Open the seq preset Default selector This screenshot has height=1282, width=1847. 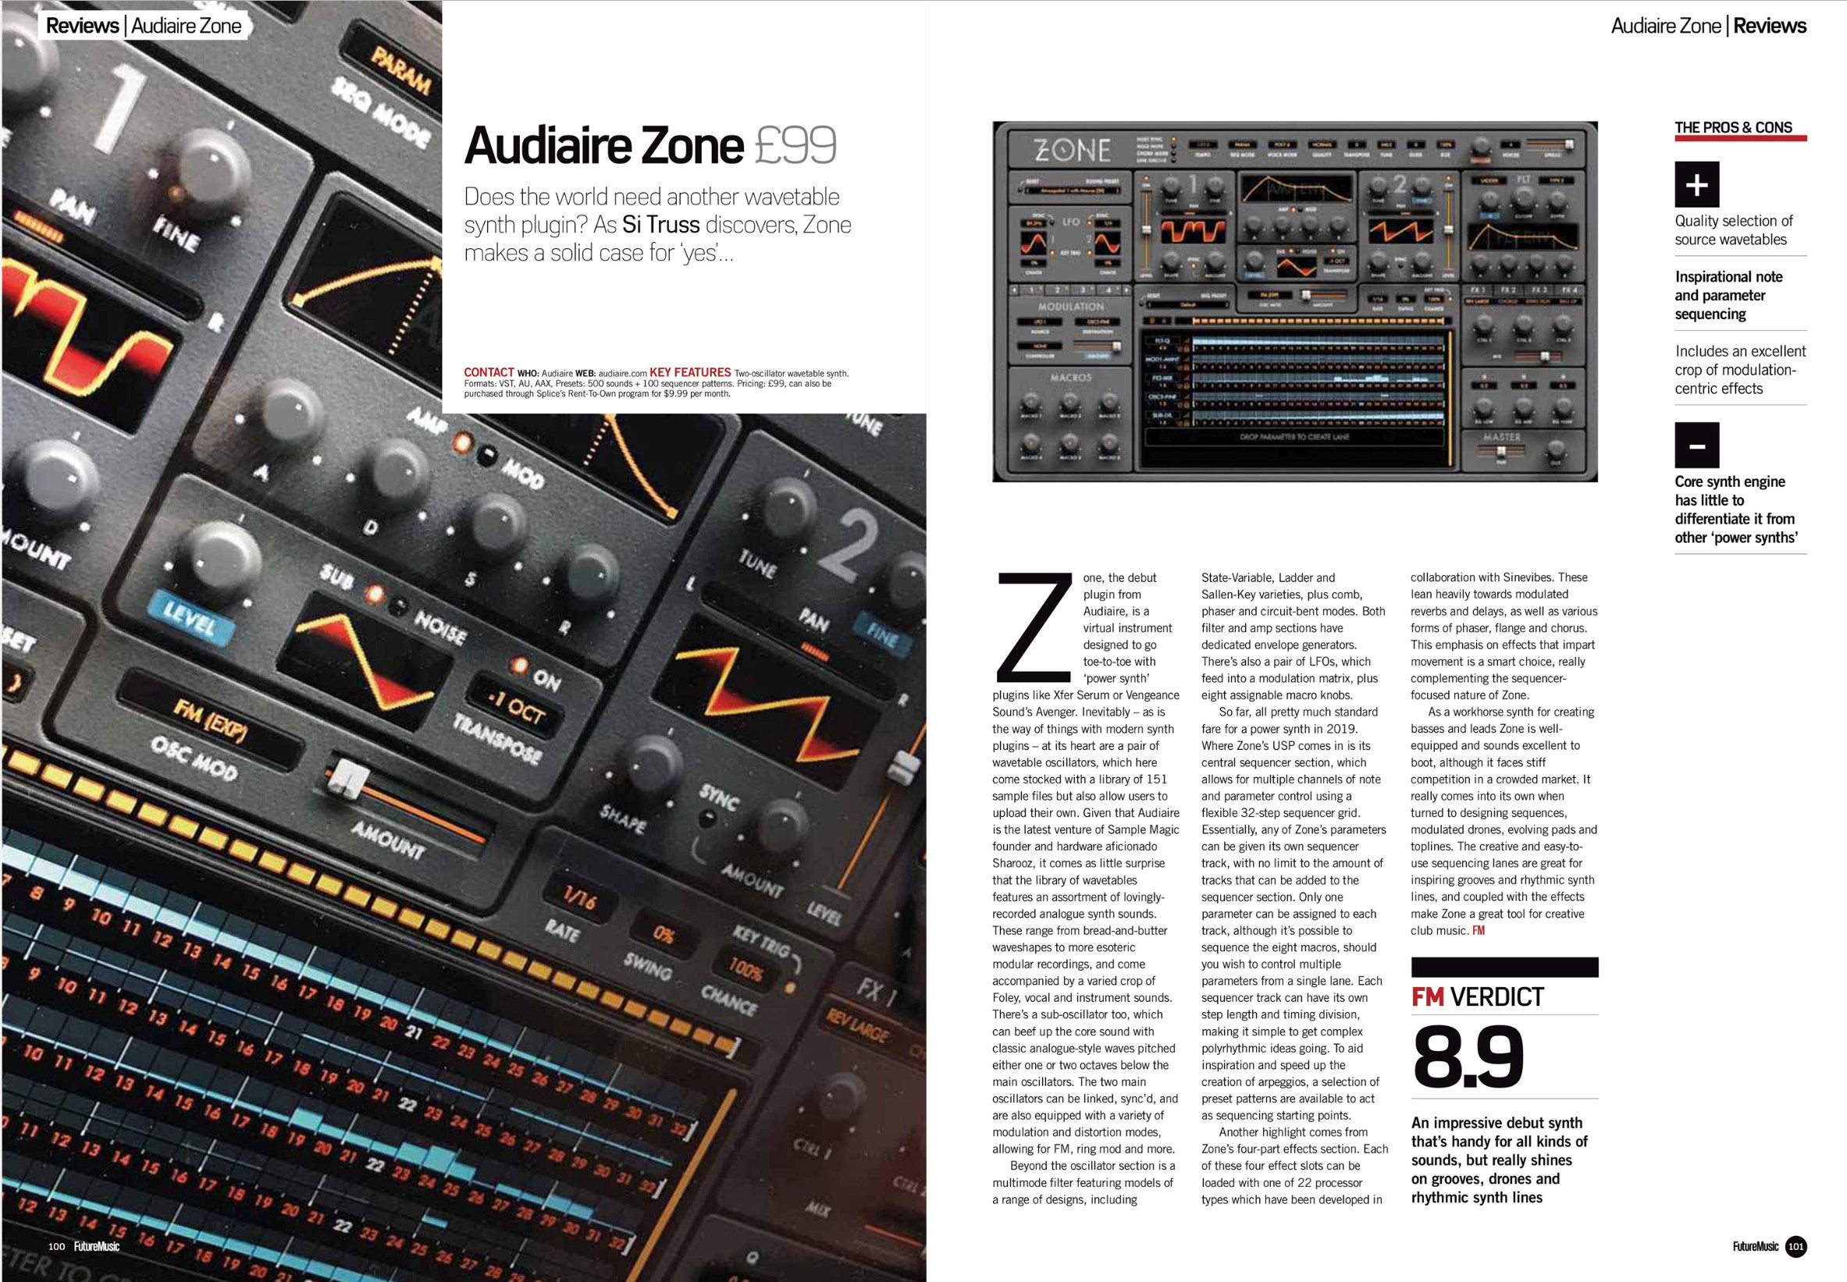click(1188, 305)
